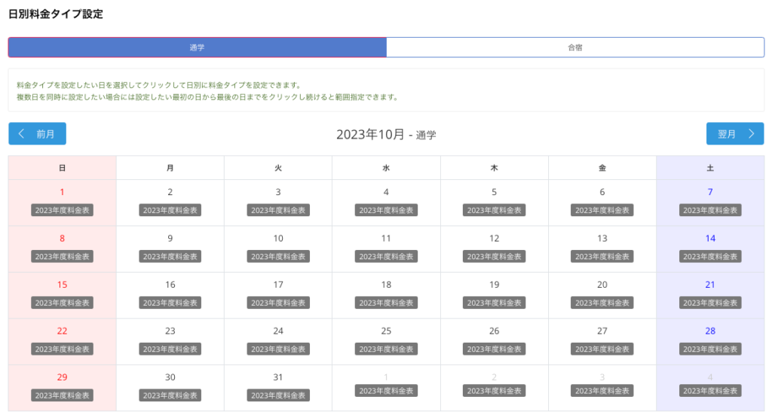
Task: Click the left chevron on 前月 button
Action: (21, 134)
